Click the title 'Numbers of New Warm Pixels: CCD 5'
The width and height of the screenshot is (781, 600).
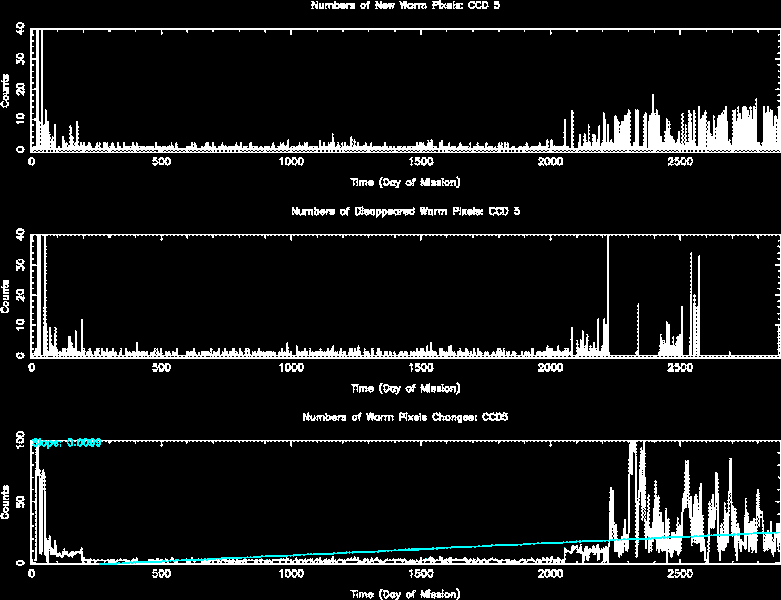click(x=405, y=5)
